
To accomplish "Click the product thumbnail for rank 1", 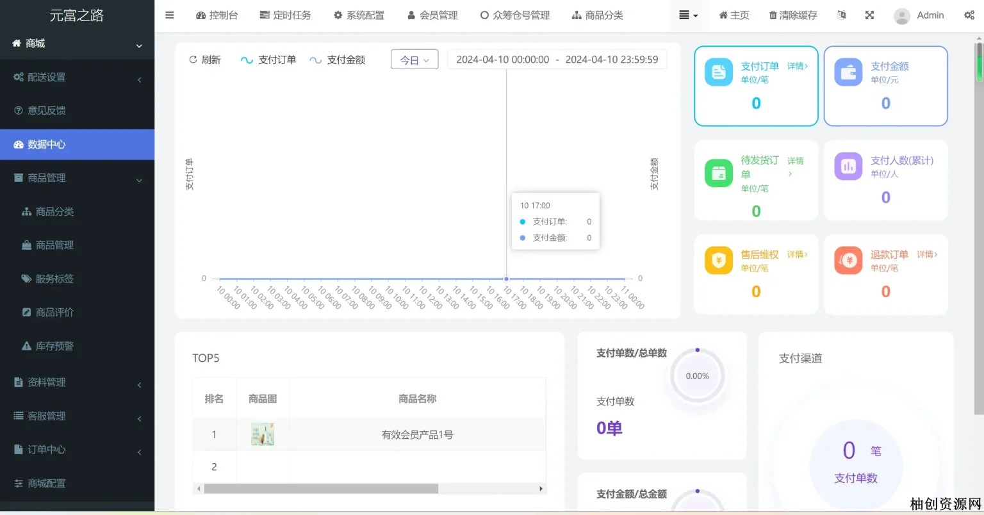I will click(263, 434).
